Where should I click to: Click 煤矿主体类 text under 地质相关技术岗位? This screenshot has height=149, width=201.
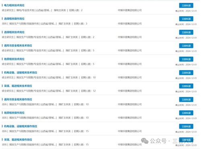tap(72, 64)
